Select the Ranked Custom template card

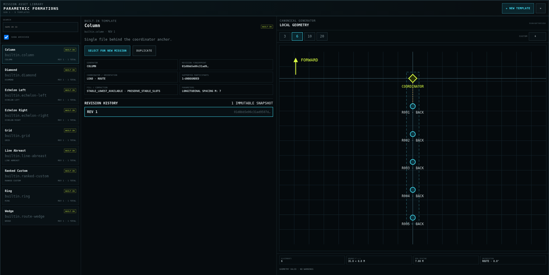40,175
